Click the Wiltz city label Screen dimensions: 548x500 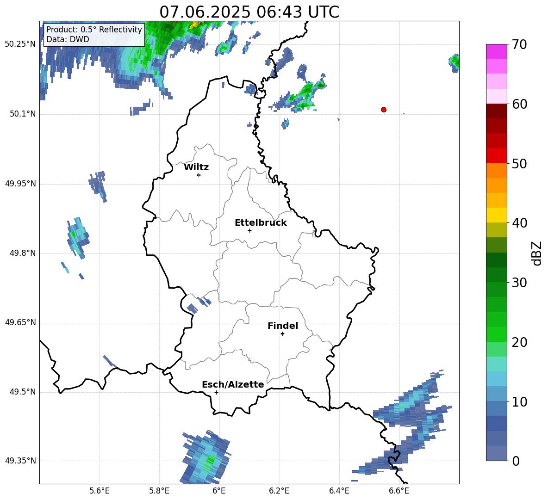coord(196,167)
